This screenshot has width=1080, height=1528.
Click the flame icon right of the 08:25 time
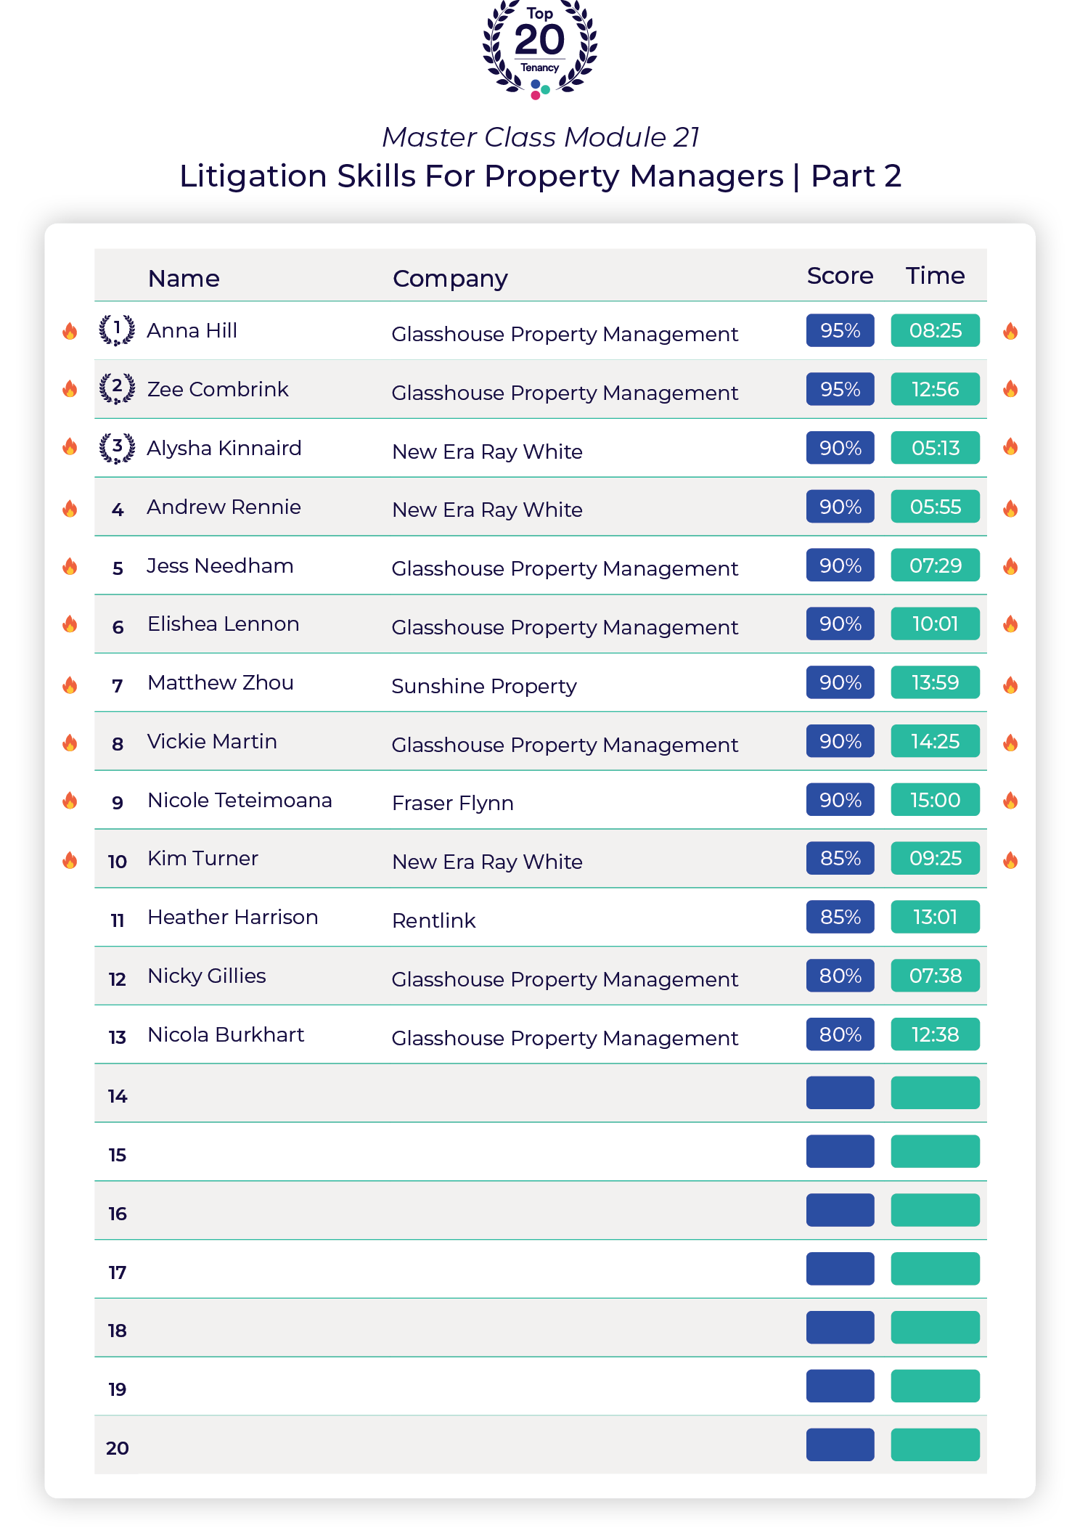1010,331
